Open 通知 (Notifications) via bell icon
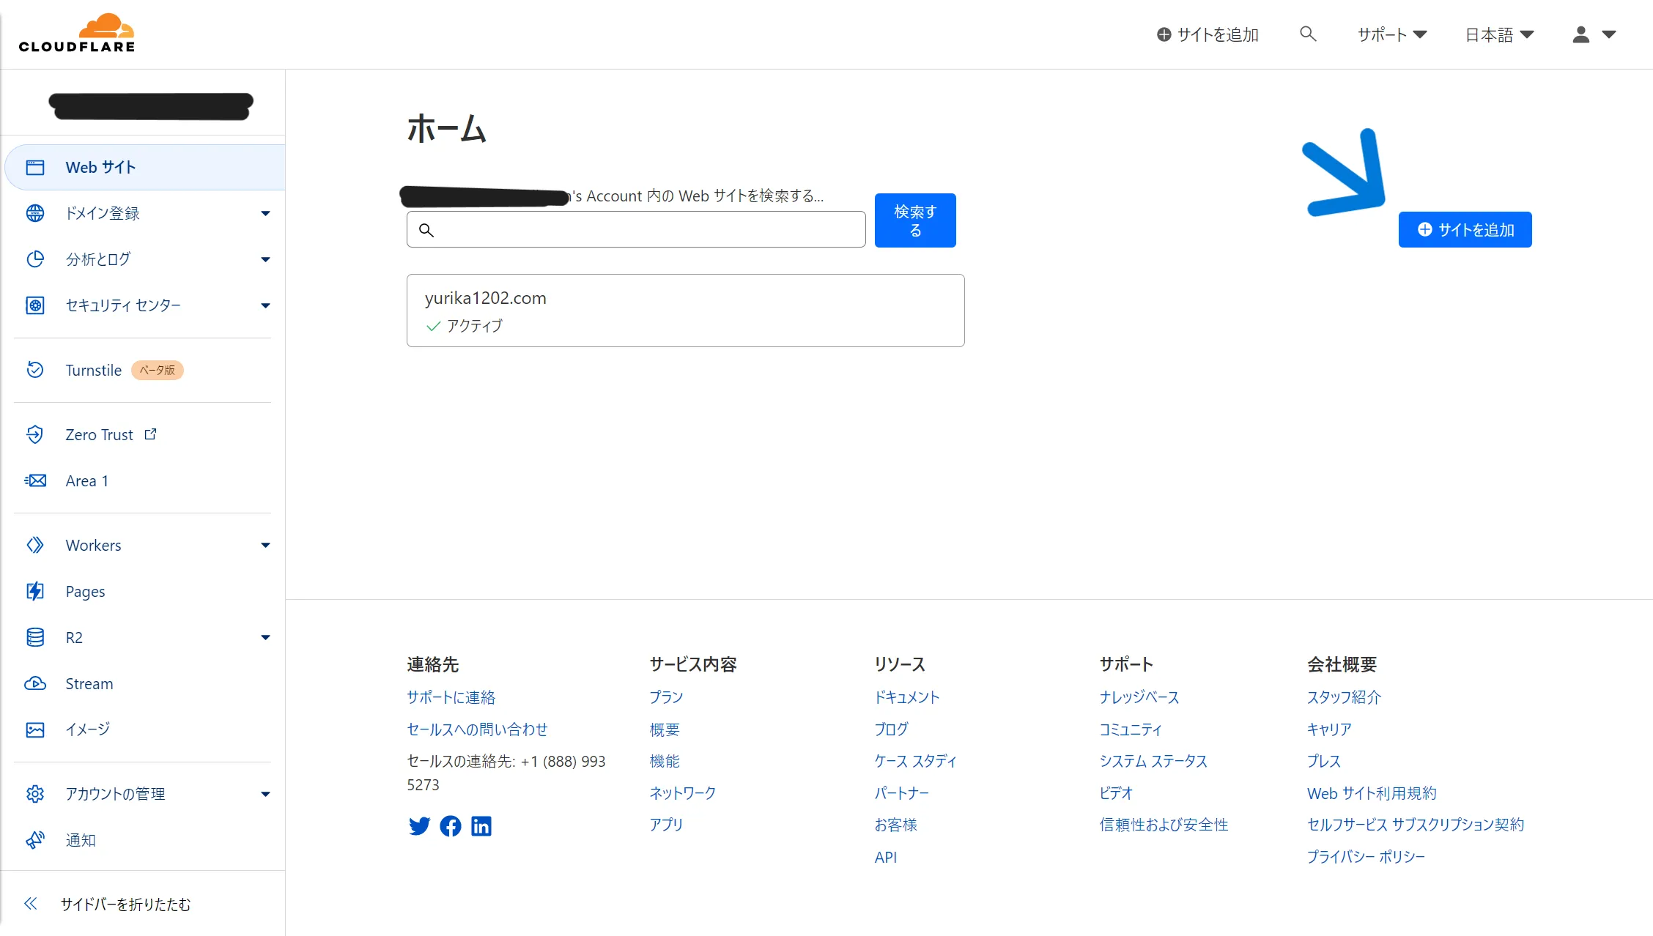1653x936 pixels. (36, 839)
